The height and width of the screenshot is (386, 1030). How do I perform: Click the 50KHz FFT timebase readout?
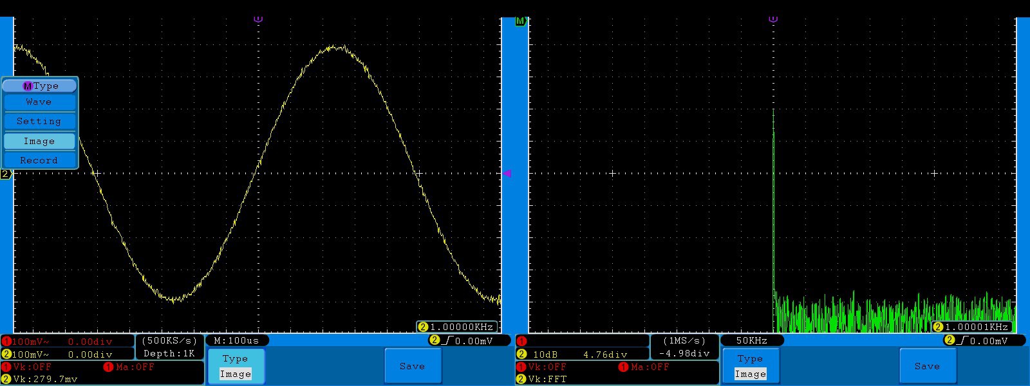(x=752, y=340)
